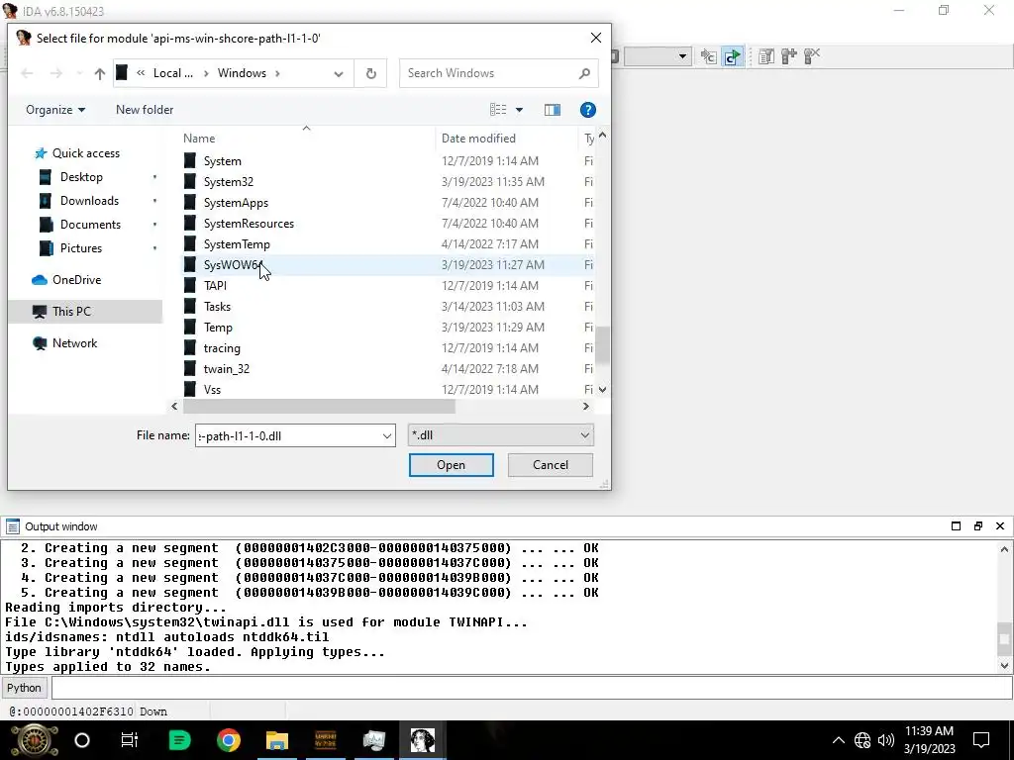This screenshot has width=1014, height=760.
Task: Select Downloads in the navigation pane
Action: pyautogui.click(x=89, y=201)
